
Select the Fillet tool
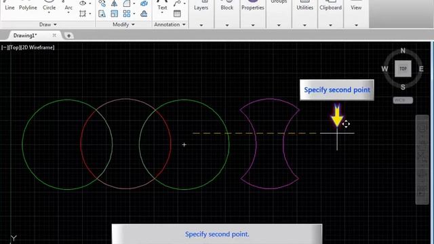tap(127, 3)
